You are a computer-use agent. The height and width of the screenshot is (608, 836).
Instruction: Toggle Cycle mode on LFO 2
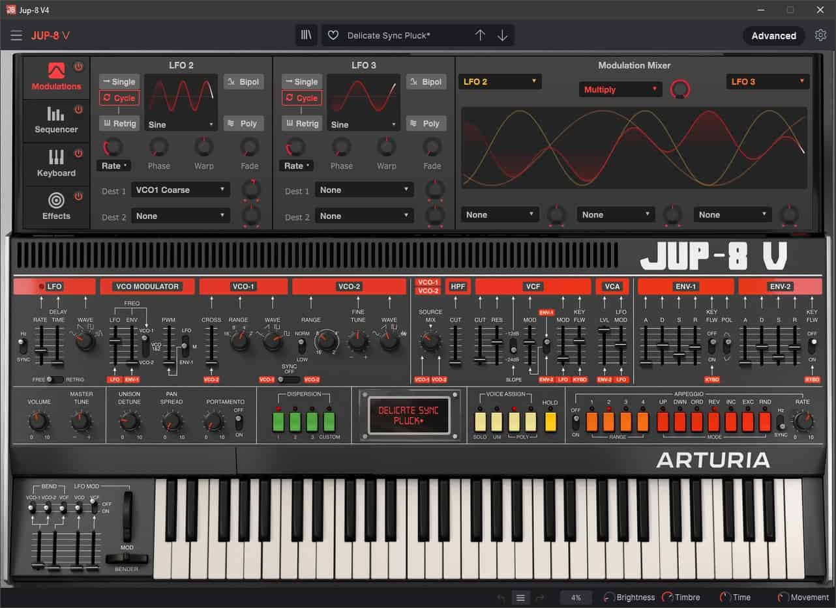click(119, 98)
